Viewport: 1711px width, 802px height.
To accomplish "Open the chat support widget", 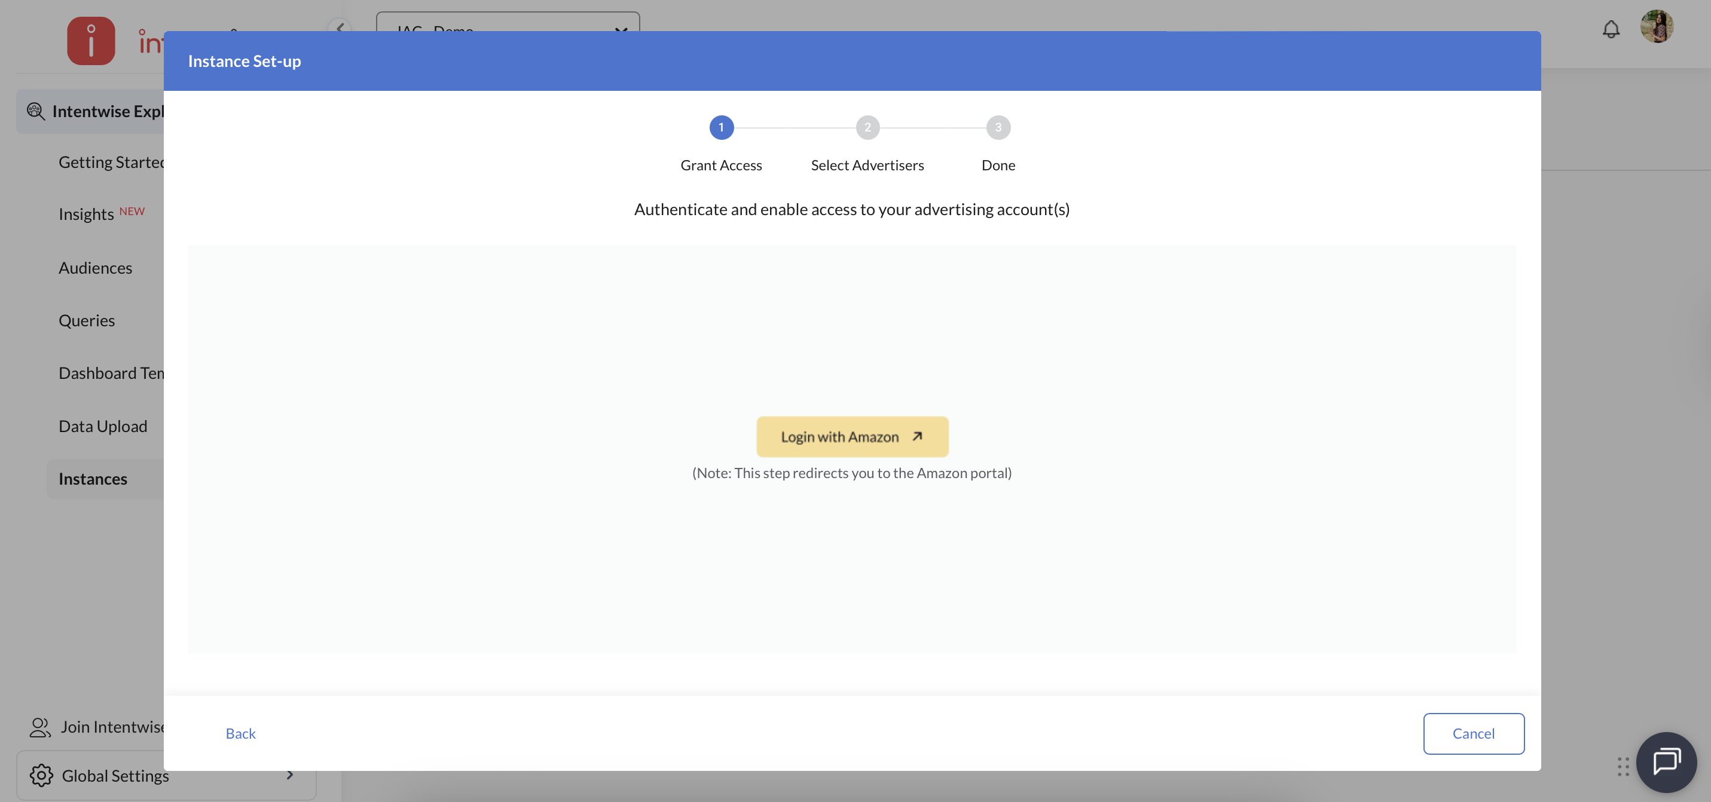I will [1666, 761].
